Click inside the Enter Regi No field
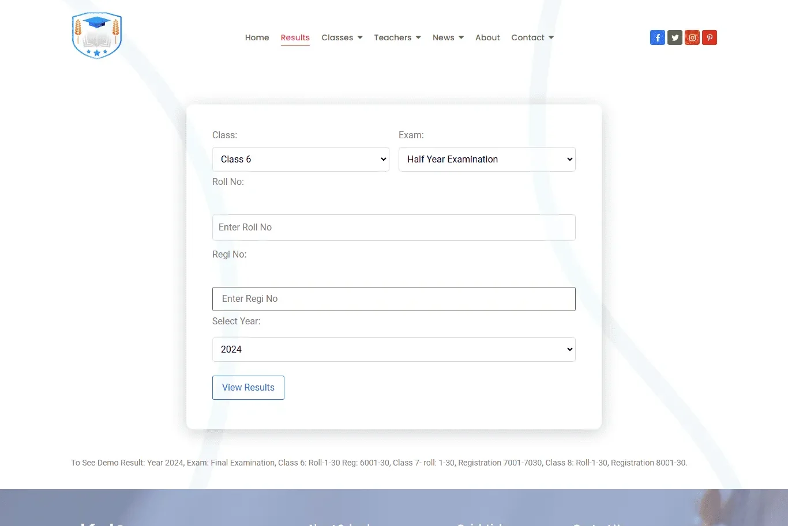This screenshot has height=526, width=788. pyautogui.click(x=393, y=299)
